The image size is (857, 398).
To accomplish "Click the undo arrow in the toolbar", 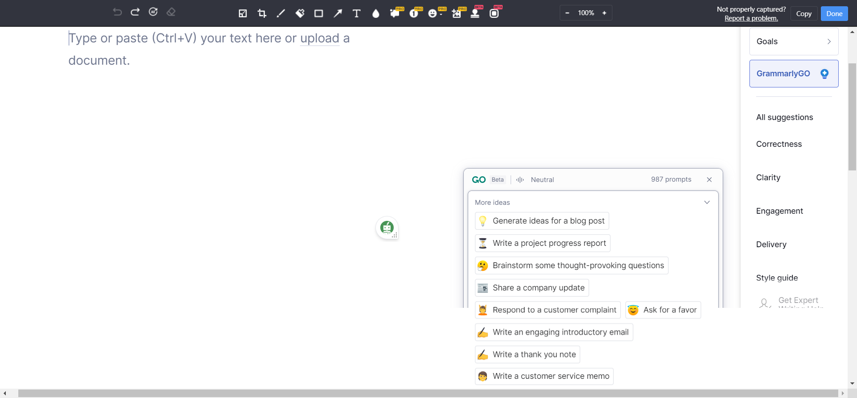I will (117, 12).
